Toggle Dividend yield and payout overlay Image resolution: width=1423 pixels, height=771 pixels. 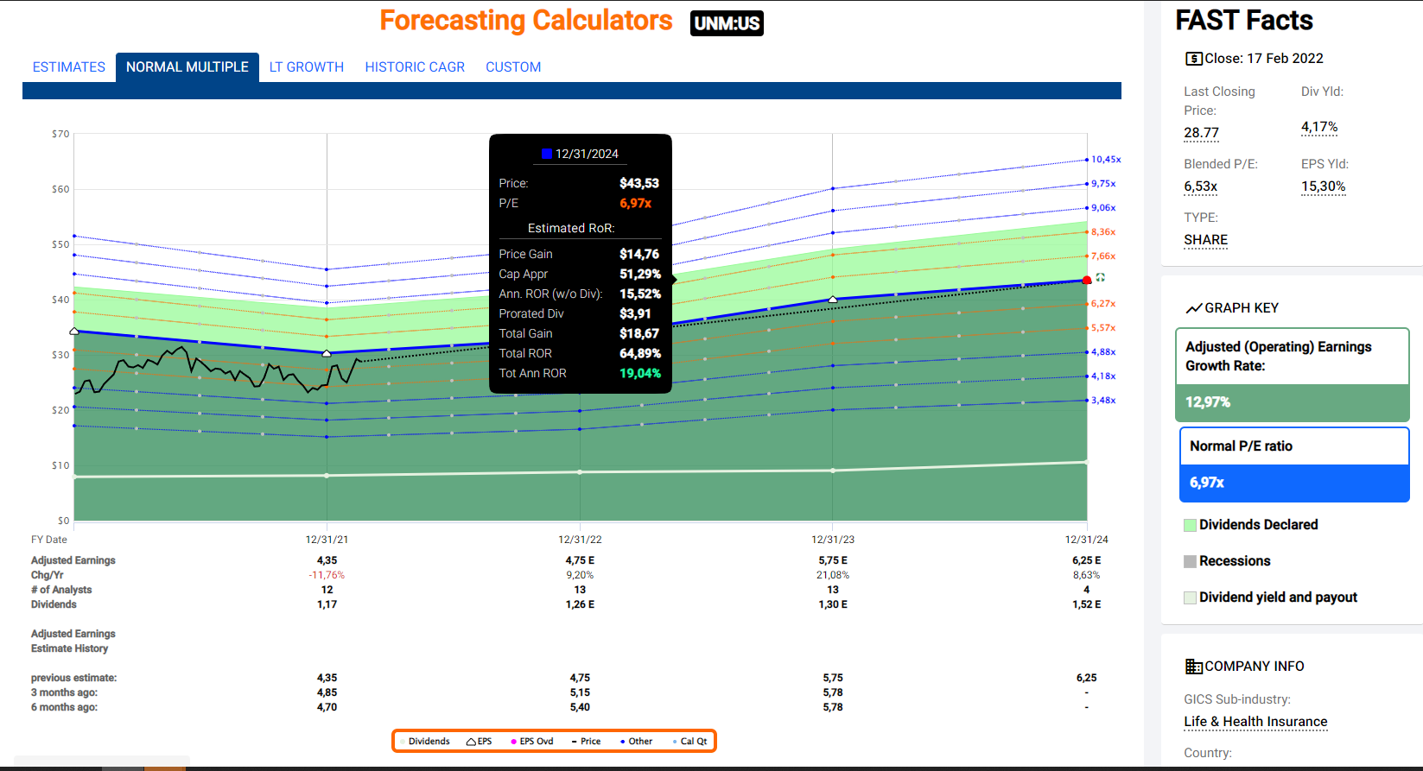point(1190,597)
